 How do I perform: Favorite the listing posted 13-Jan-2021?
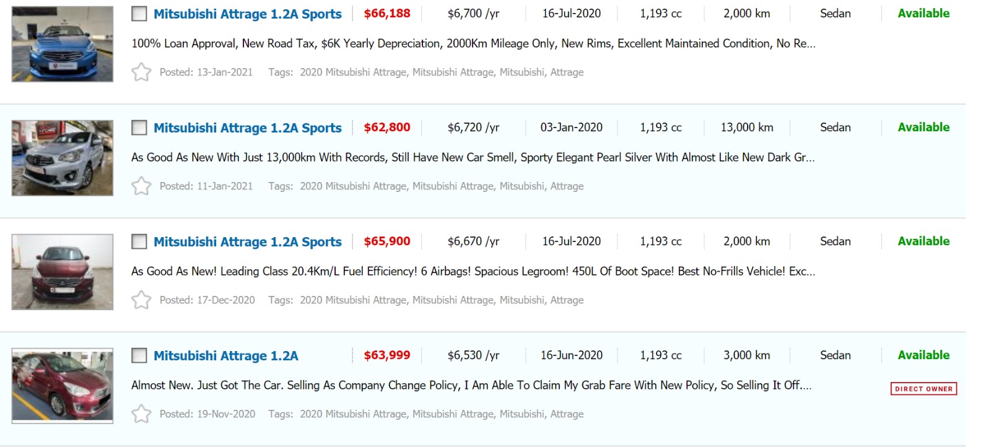141,72
